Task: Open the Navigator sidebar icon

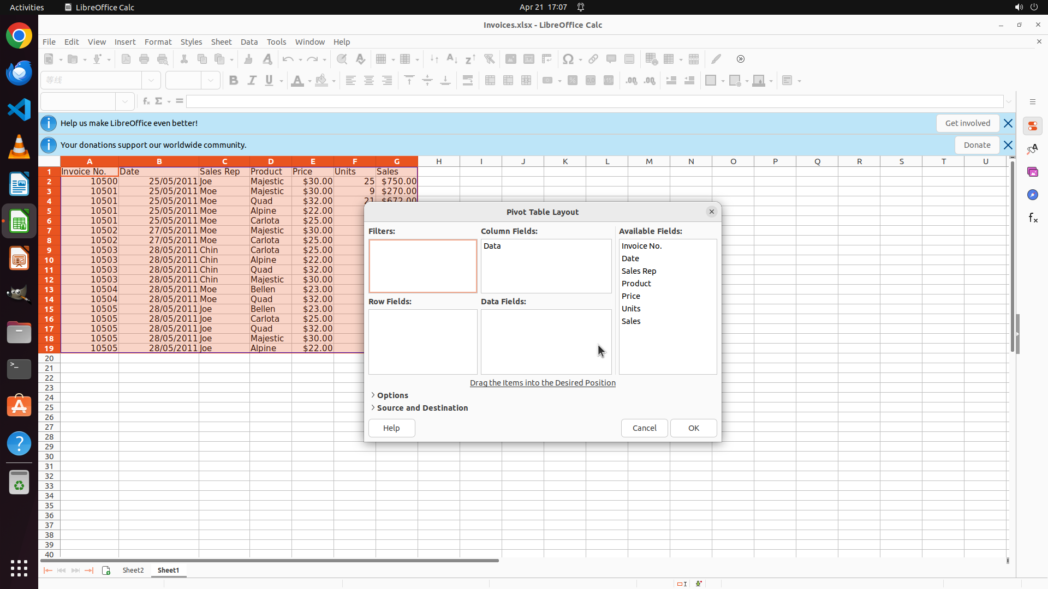Action: pyautogui.click(x=1032, y=195)
